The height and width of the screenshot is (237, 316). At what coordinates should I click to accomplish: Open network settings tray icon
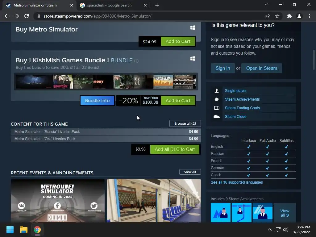(x=278, y=230)
